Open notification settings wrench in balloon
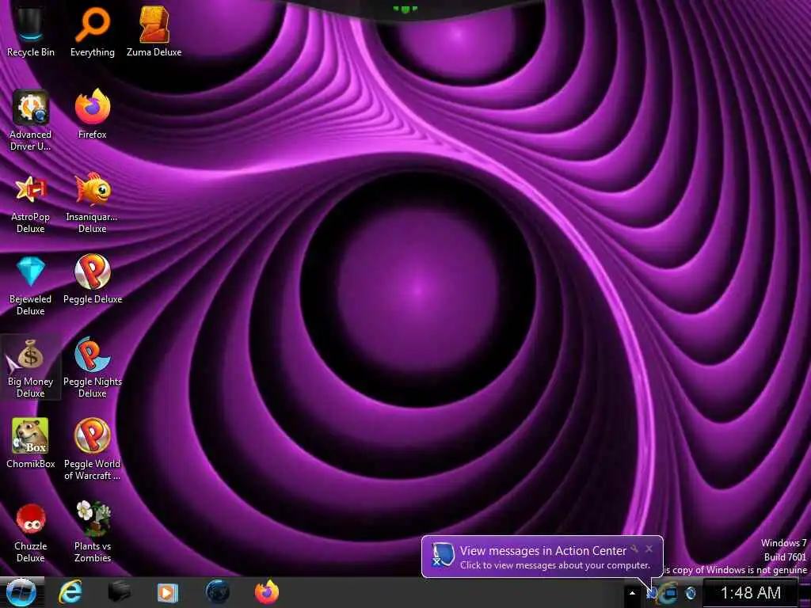 [634, 549]
